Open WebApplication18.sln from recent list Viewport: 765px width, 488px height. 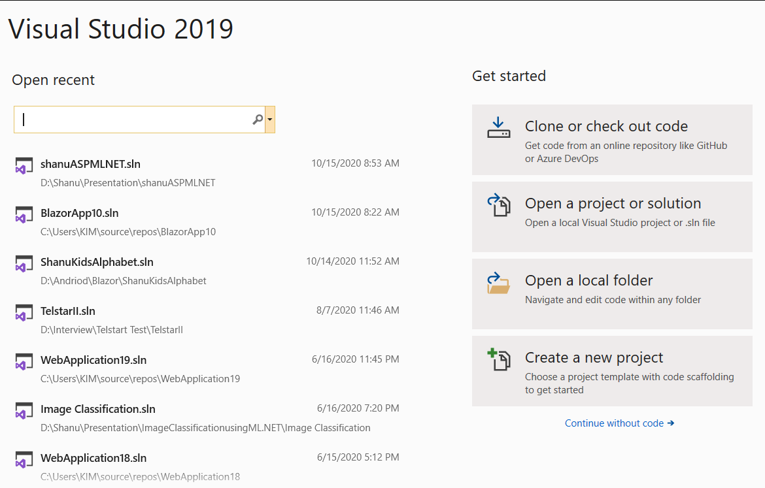(x=93, y=458)
